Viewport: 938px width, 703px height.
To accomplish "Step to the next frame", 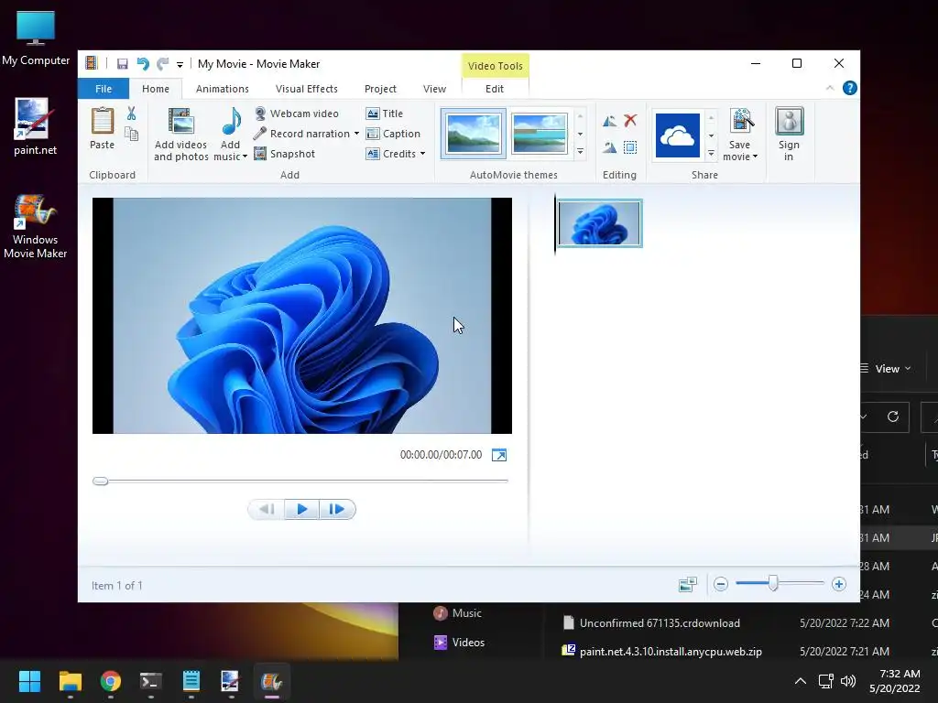I will point(337,509).
